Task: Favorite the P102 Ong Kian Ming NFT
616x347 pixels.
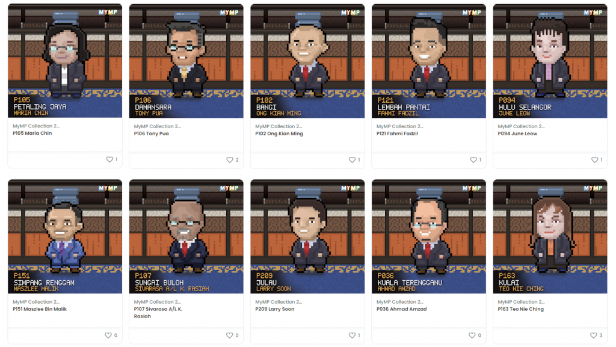Action: [x=353, y=160]
